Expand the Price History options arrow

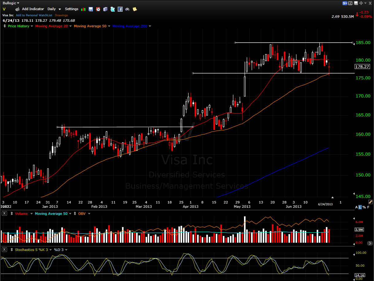[x=32, y=26]
